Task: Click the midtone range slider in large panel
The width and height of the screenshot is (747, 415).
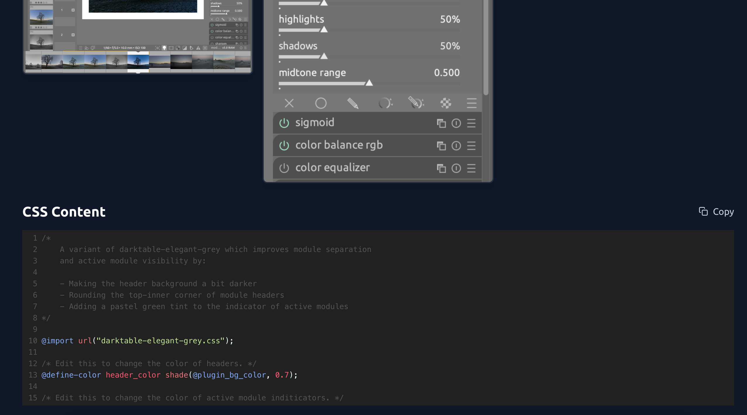Action: click(x=369, y=83)
